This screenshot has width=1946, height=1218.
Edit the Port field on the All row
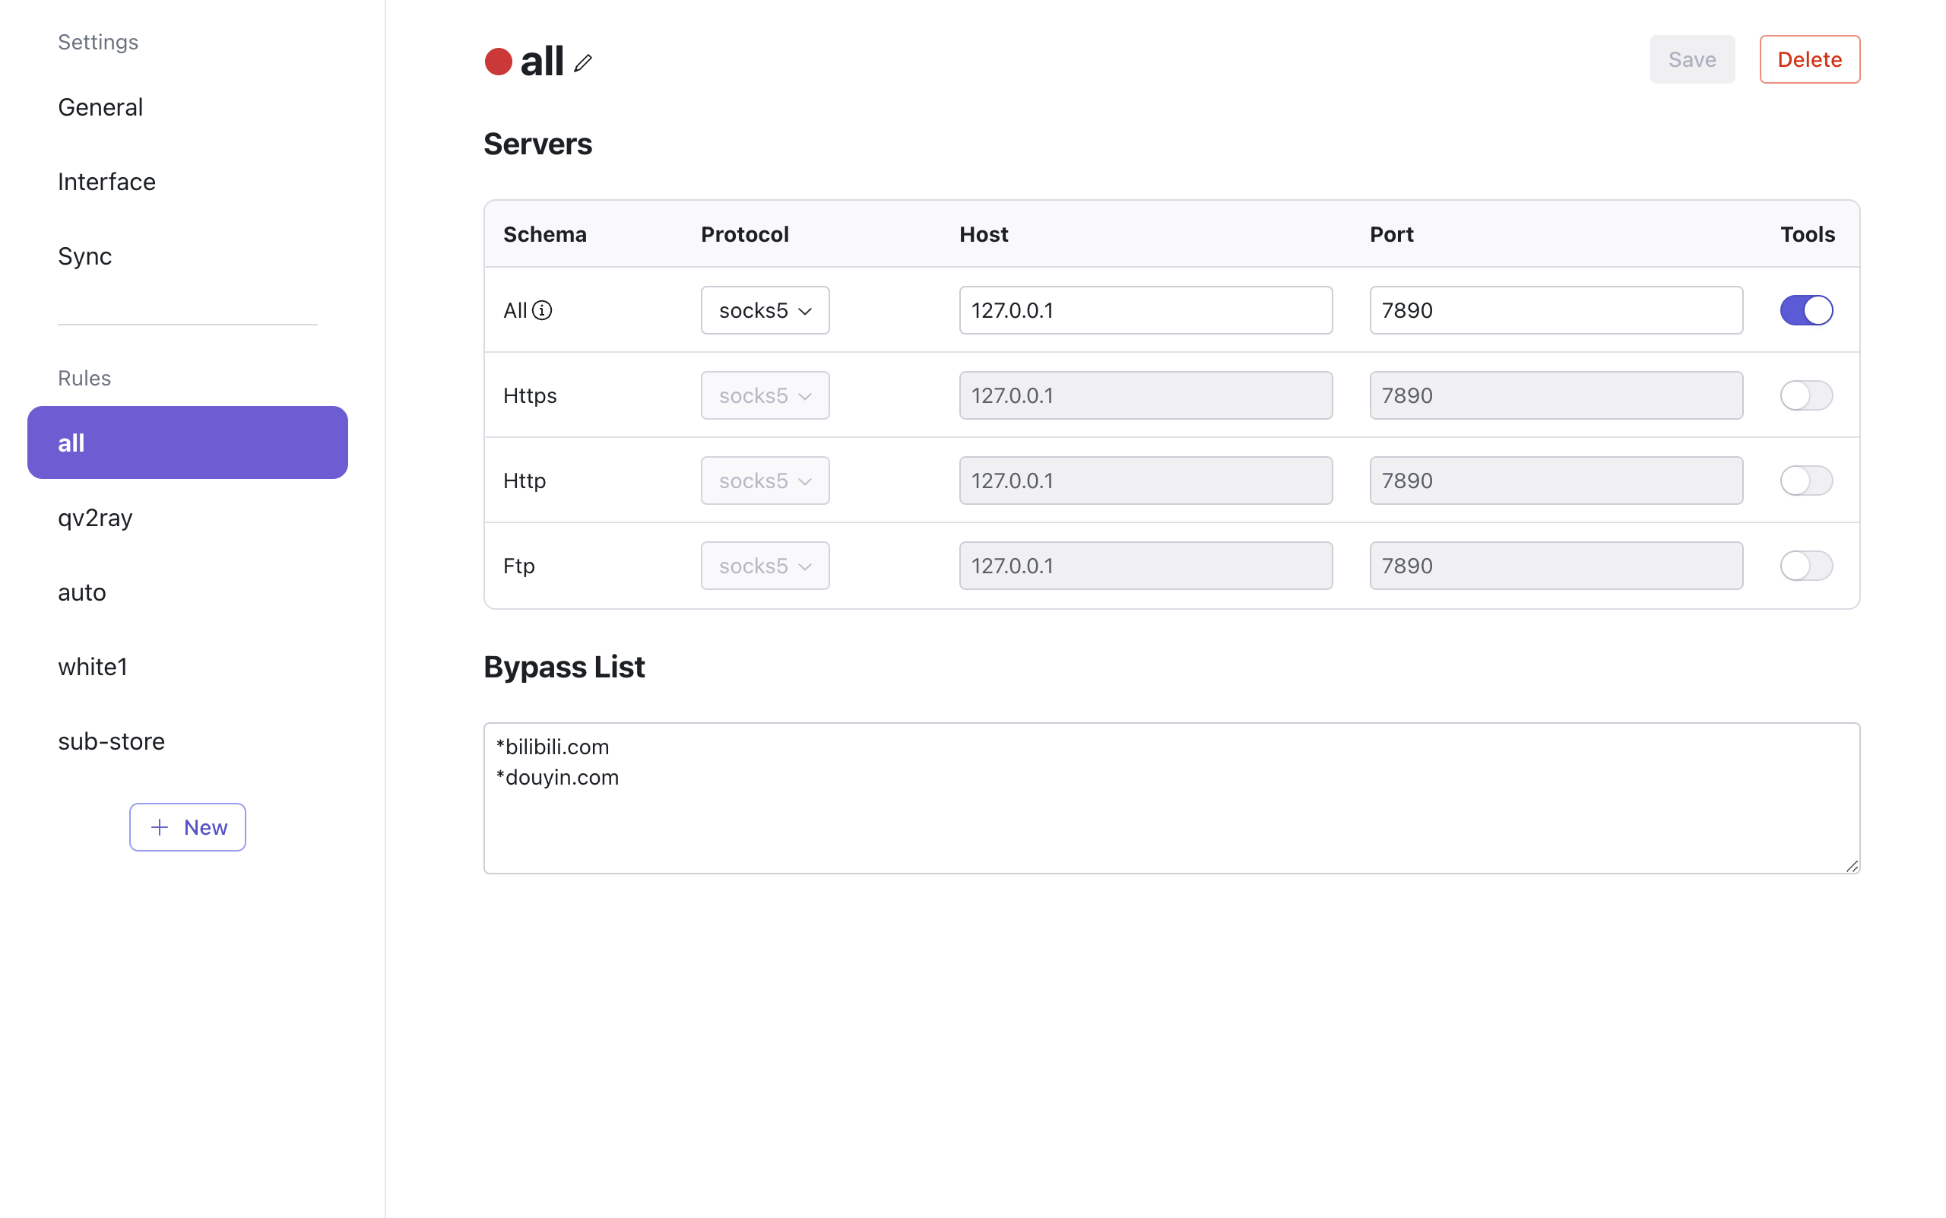[1555, 310]
